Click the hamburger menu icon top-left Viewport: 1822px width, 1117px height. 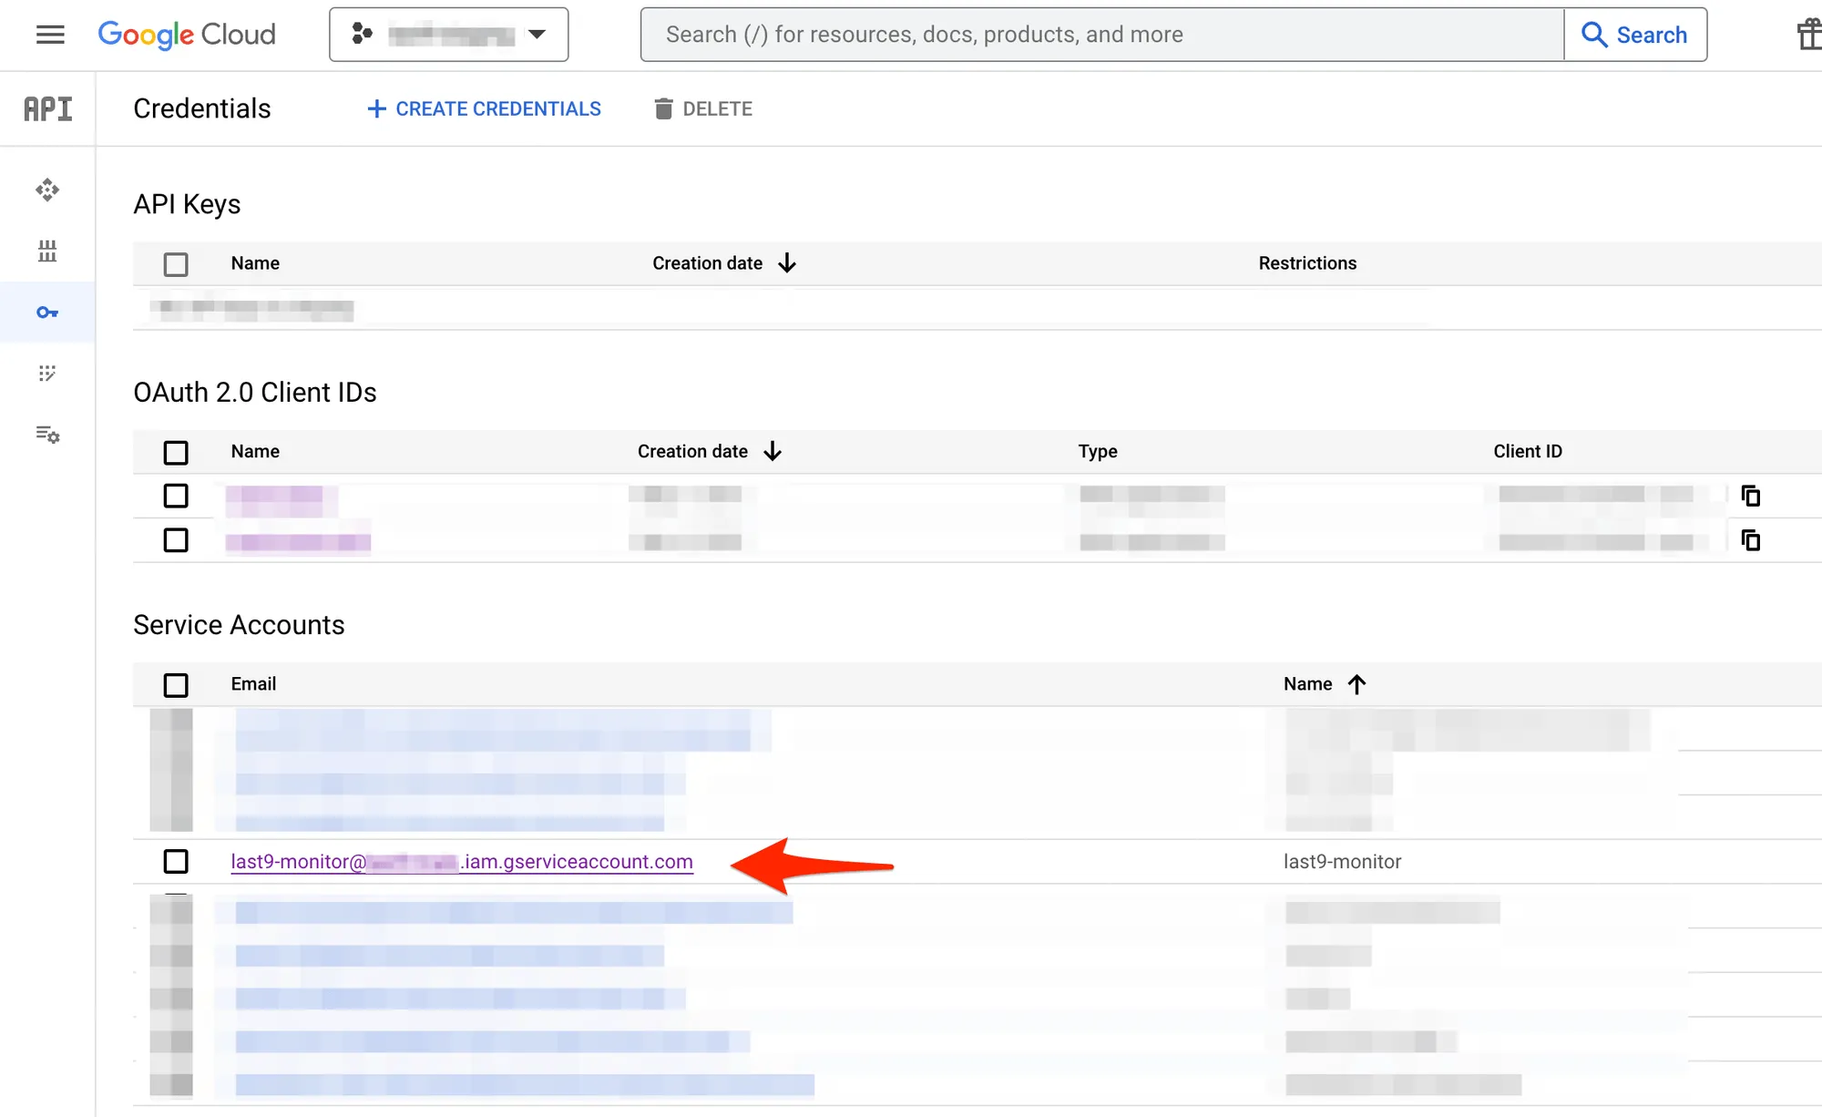point(49,36)
